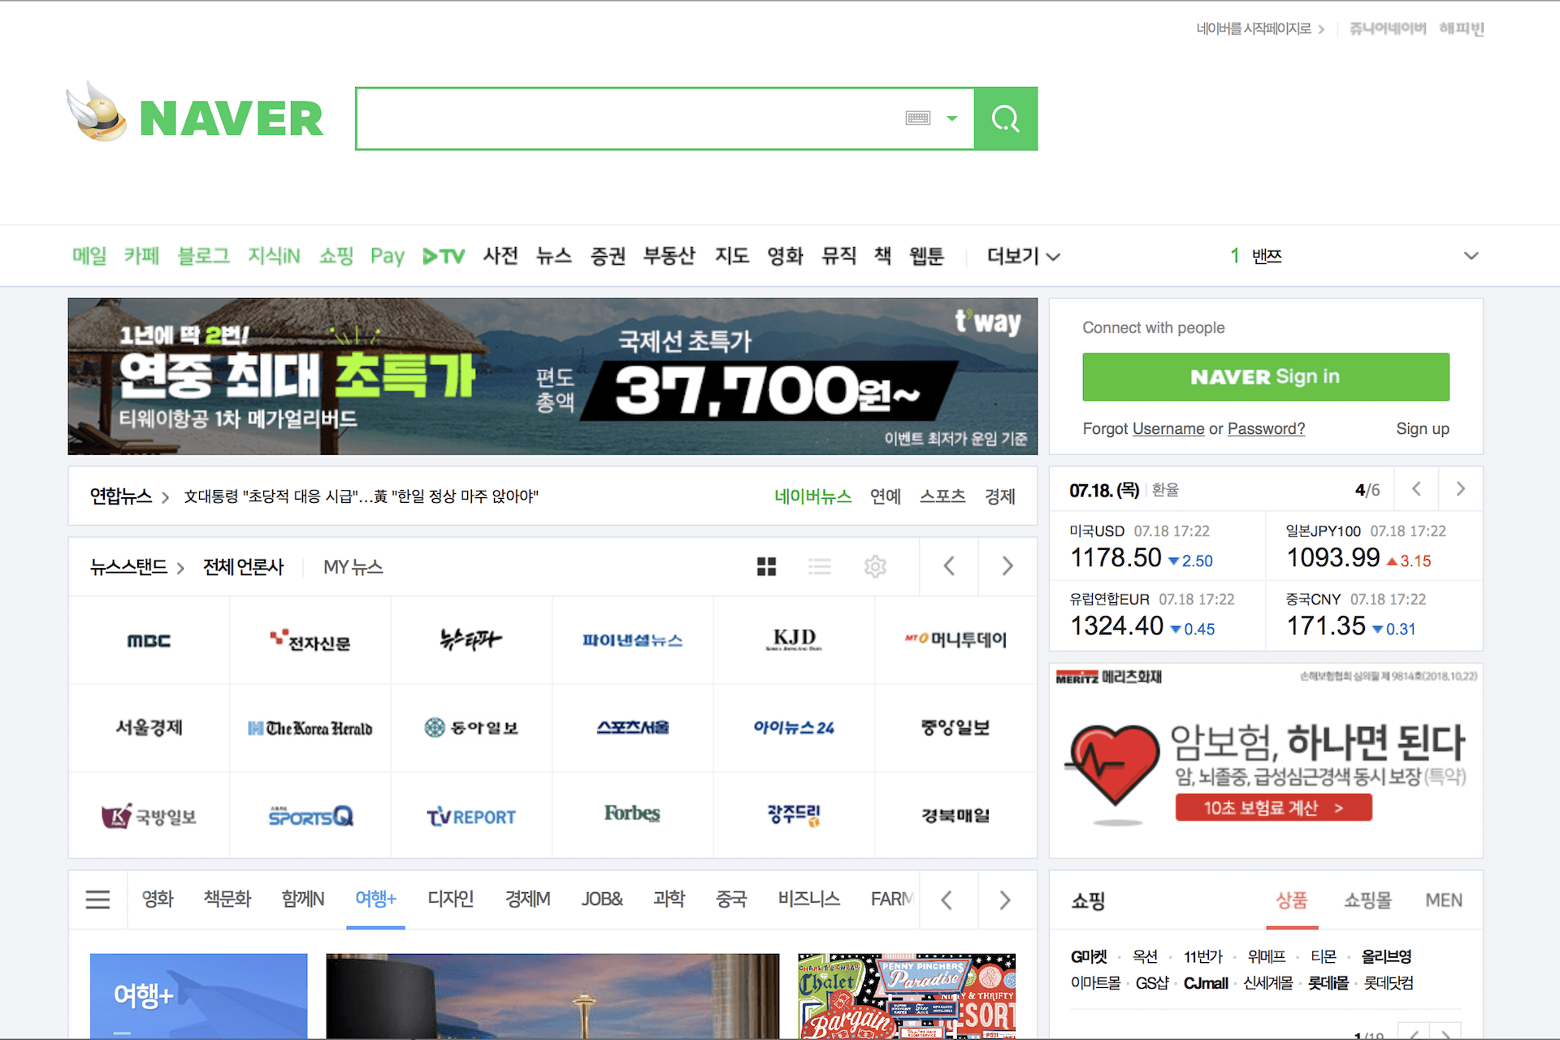The width and height of the screenshot is (1560, 1040).
Task: Open the 머니투데이 publisher tile
Action: coord(955,641)
